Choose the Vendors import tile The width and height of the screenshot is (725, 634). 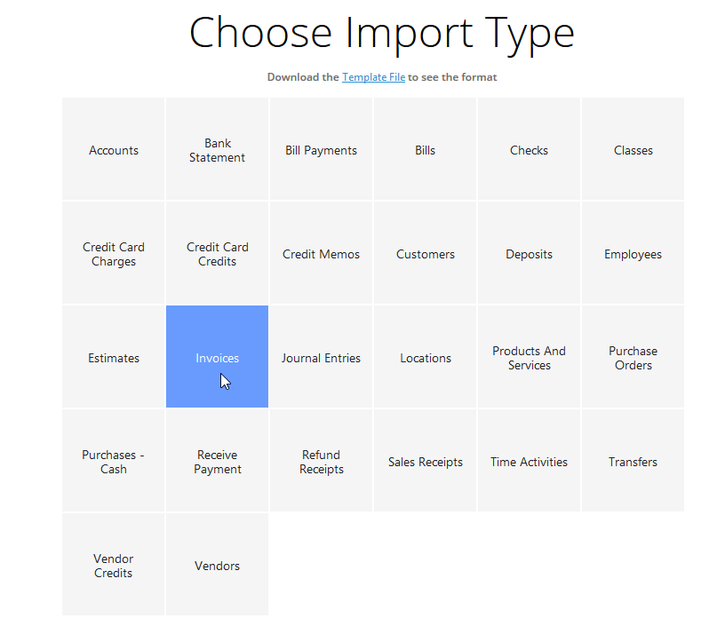218,564
